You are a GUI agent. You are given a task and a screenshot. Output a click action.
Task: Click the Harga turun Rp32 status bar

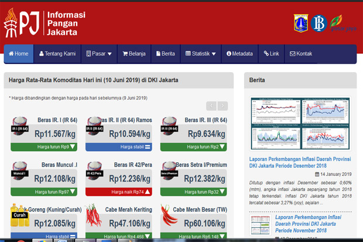coord(194,192)
